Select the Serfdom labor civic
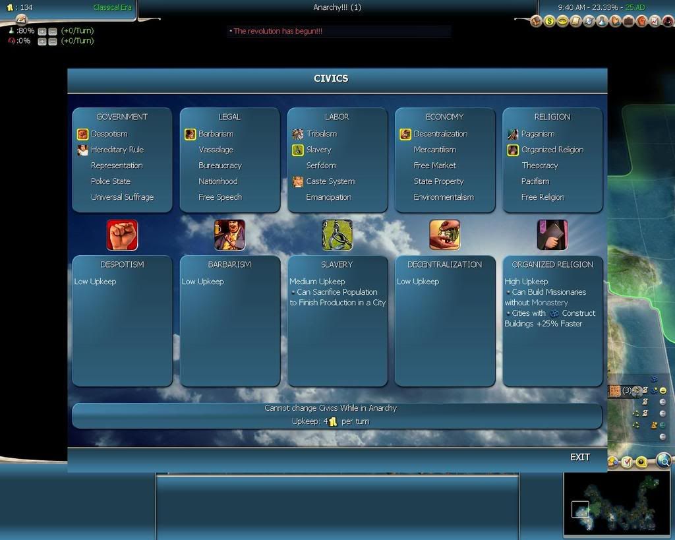The height and width of the screenshot is (540, 675). [x=321, y=165]
